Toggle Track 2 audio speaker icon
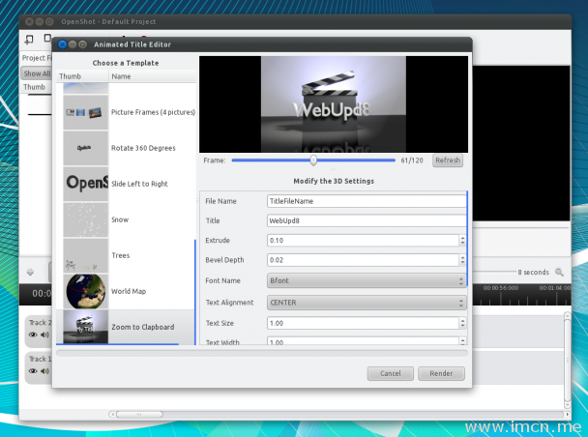Screen dimensions: 588x437 point(44,335)
